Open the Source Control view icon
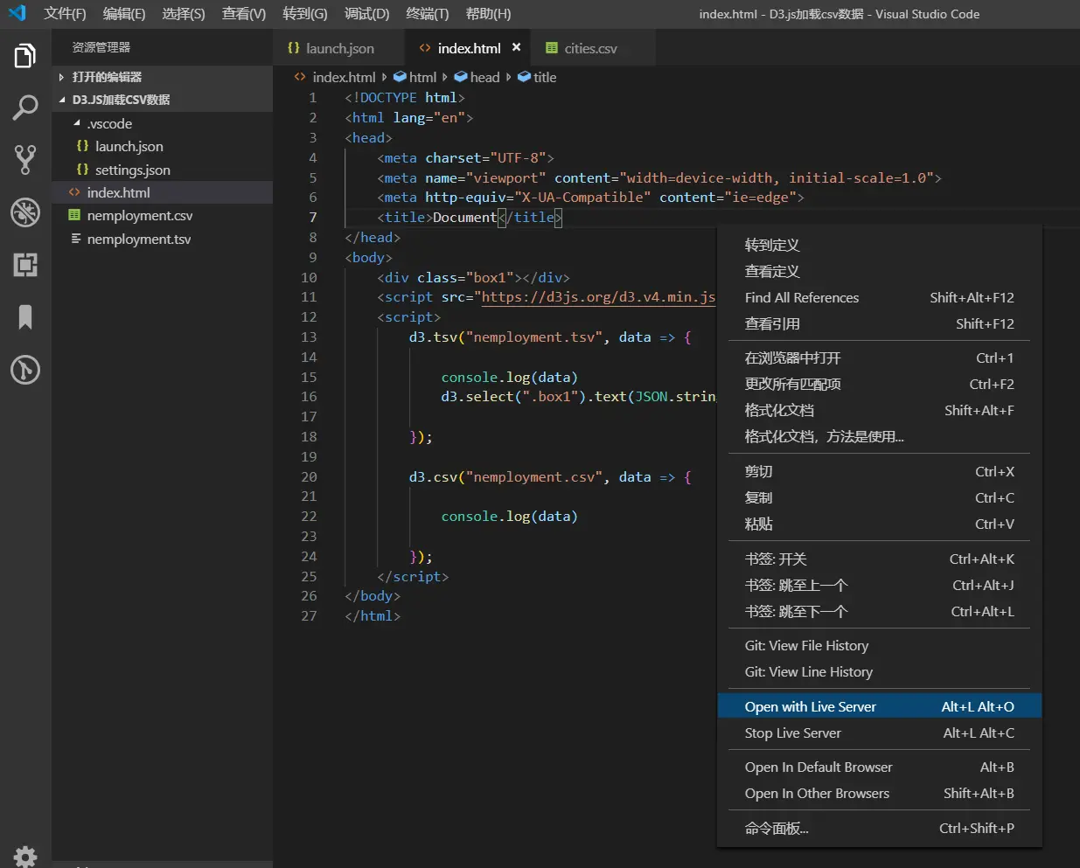1080x868 pixels. 25,160
